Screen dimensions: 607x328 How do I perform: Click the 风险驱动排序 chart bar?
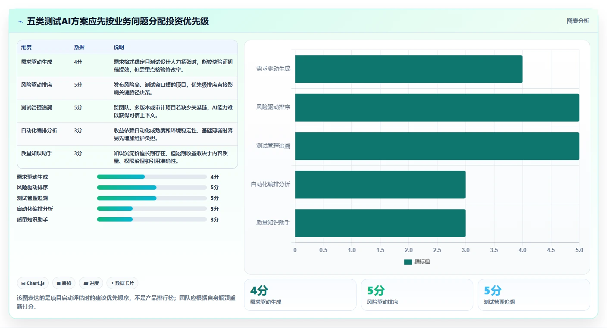[437, 107]
